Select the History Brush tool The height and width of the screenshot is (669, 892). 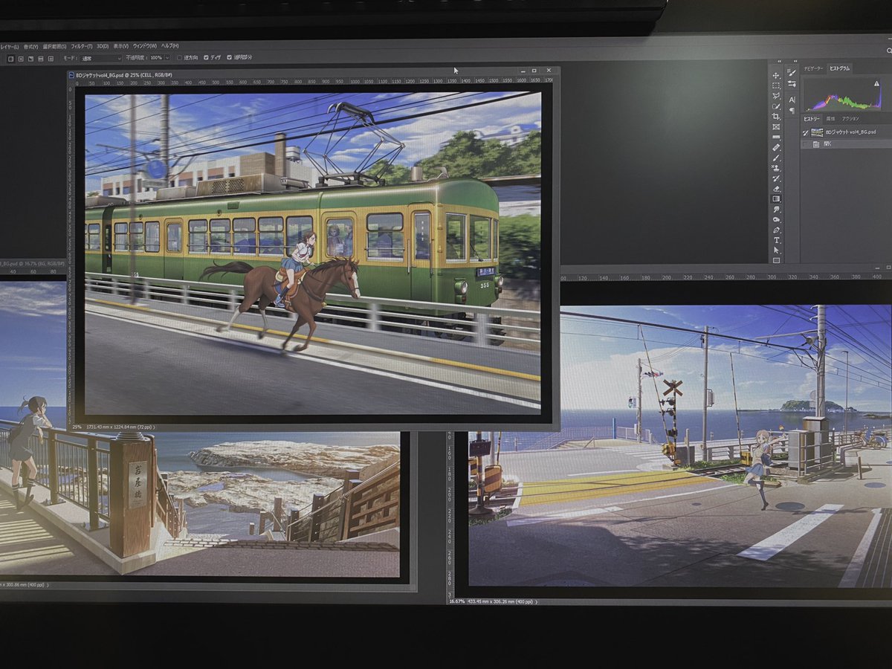[x=776, y=178]
